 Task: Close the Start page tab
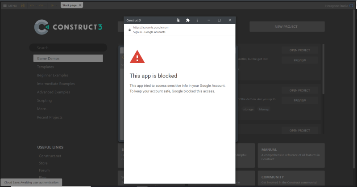pyautogui.click(x=80, y=5)
